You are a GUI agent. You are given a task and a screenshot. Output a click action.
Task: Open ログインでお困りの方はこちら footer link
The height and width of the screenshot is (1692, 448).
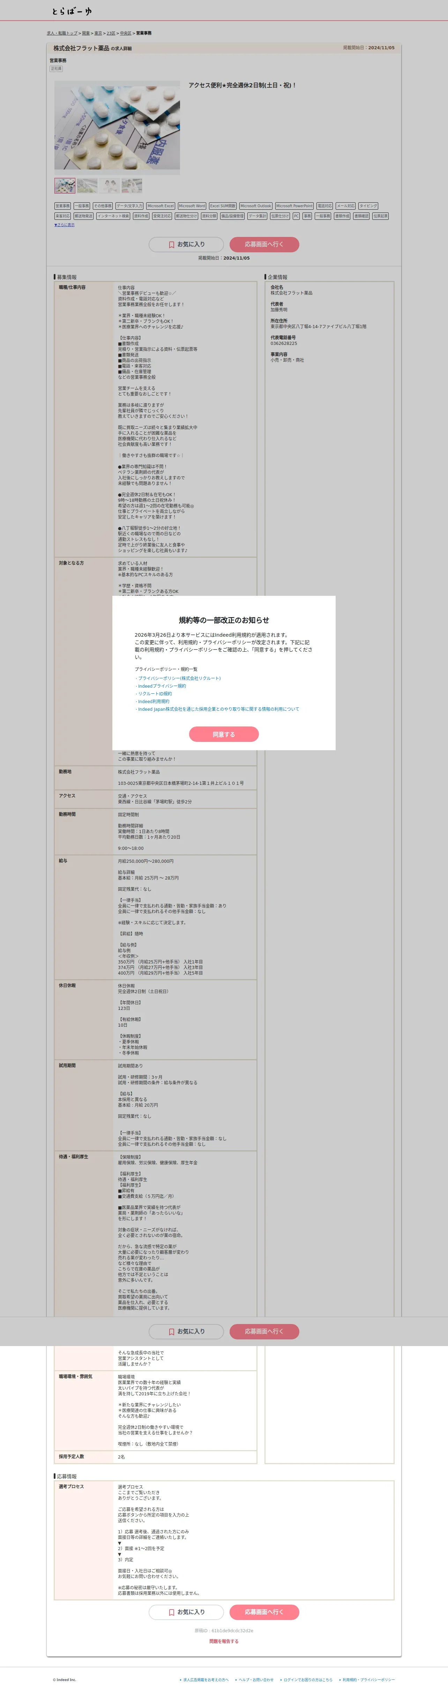coord(308,1679)
